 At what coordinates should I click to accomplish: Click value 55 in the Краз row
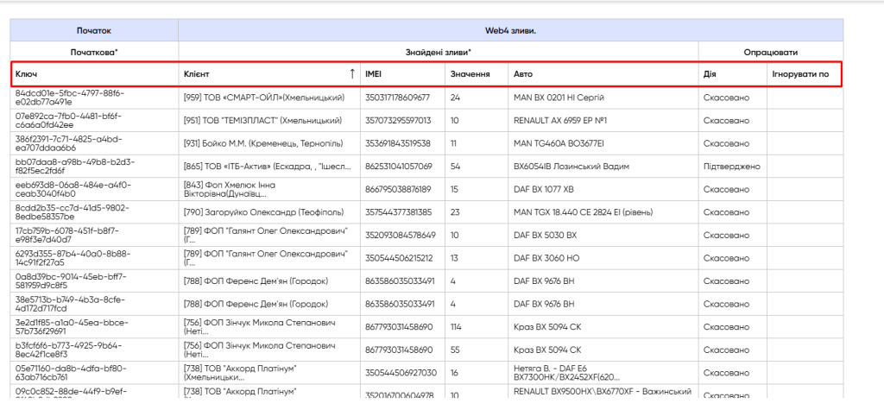tap(456, 350)
